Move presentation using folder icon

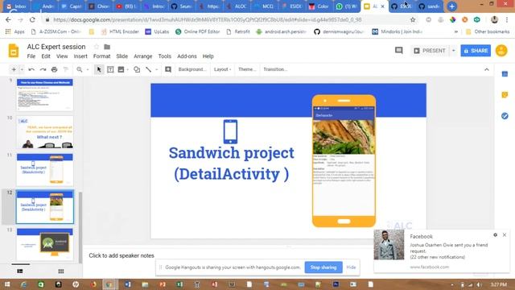click(107, 47)
